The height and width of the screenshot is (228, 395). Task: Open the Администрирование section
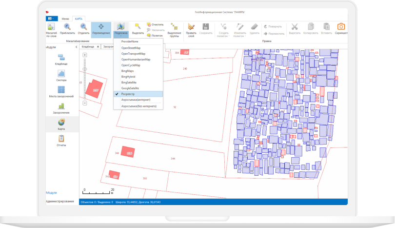tap(60, 201)
